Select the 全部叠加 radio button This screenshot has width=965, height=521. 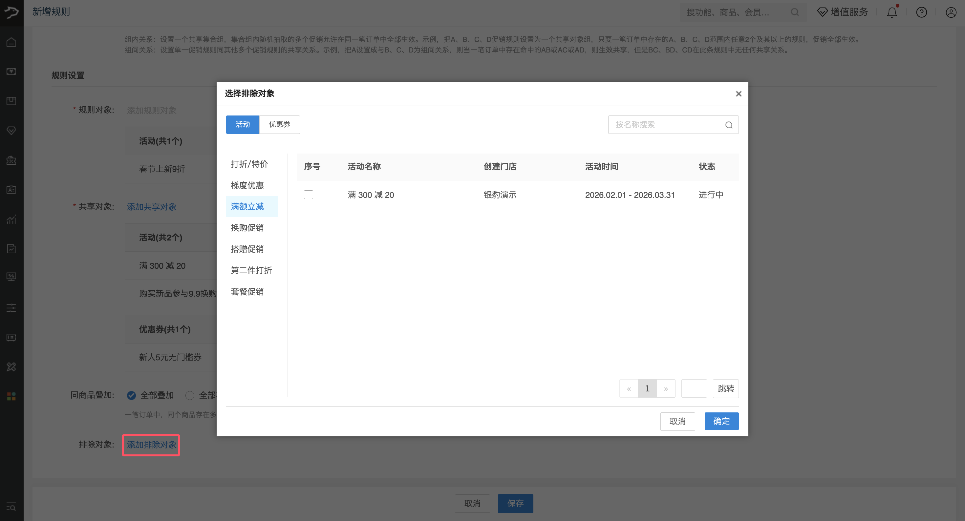click(131, 395)
